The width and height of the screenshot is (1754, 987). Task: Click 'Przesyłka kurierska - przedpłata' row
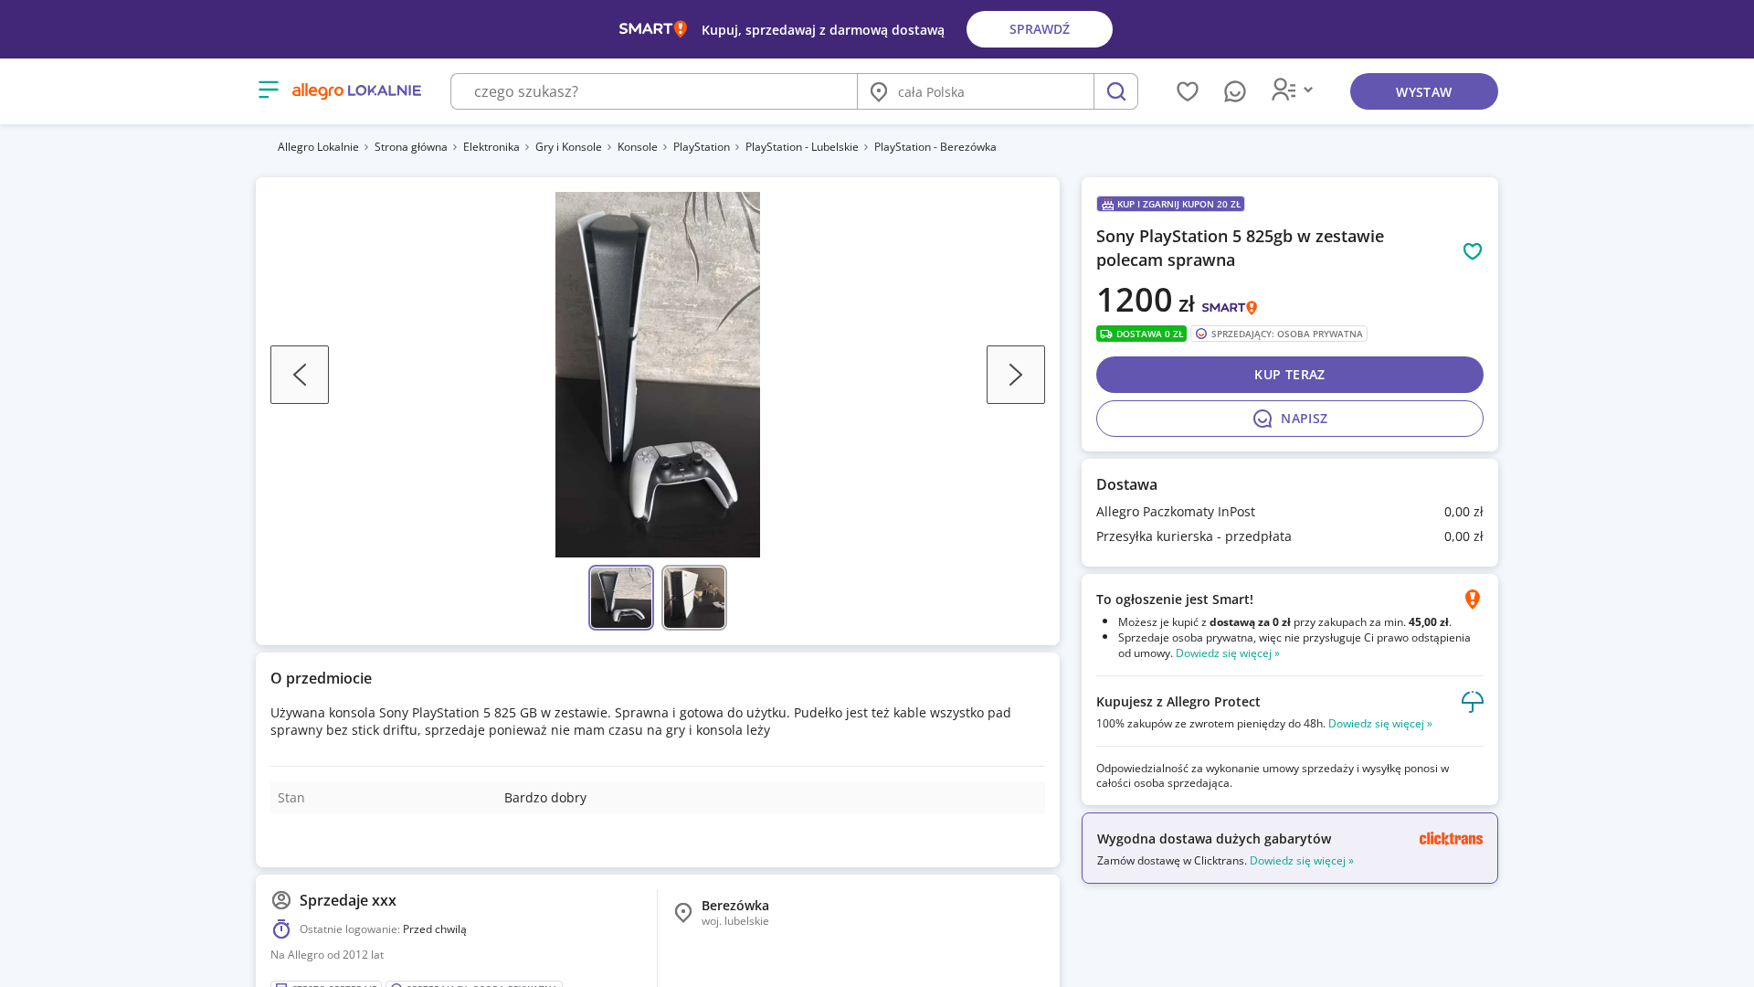pyautogui.click(x=1289, y=536)
